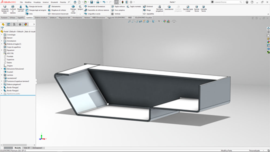Screen dimensions: 270x152
Task: Collapse the ribbon with the chevron
Action: pos(268,14)
